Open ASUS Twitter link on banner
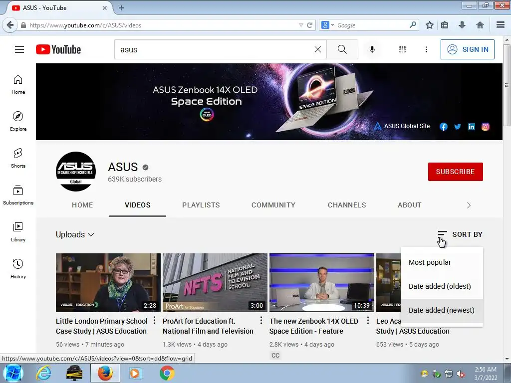Image resolution: width=511 pixels, height=383 pixels. (x=458, y=127)
